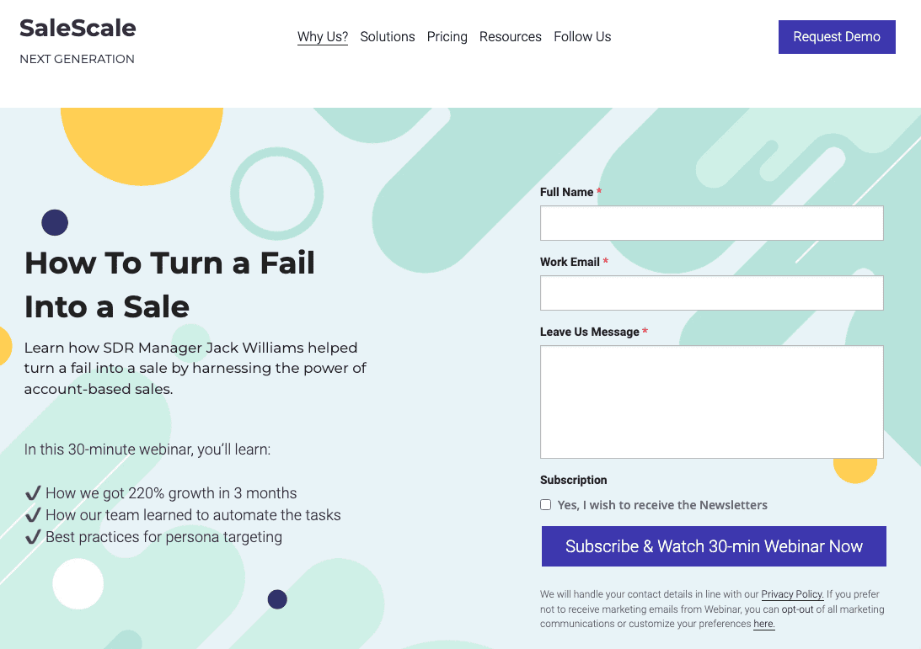921x649 pixels.
Task: Click into the Work Email field
Action: pyautogui.click(x=711, y=293)
